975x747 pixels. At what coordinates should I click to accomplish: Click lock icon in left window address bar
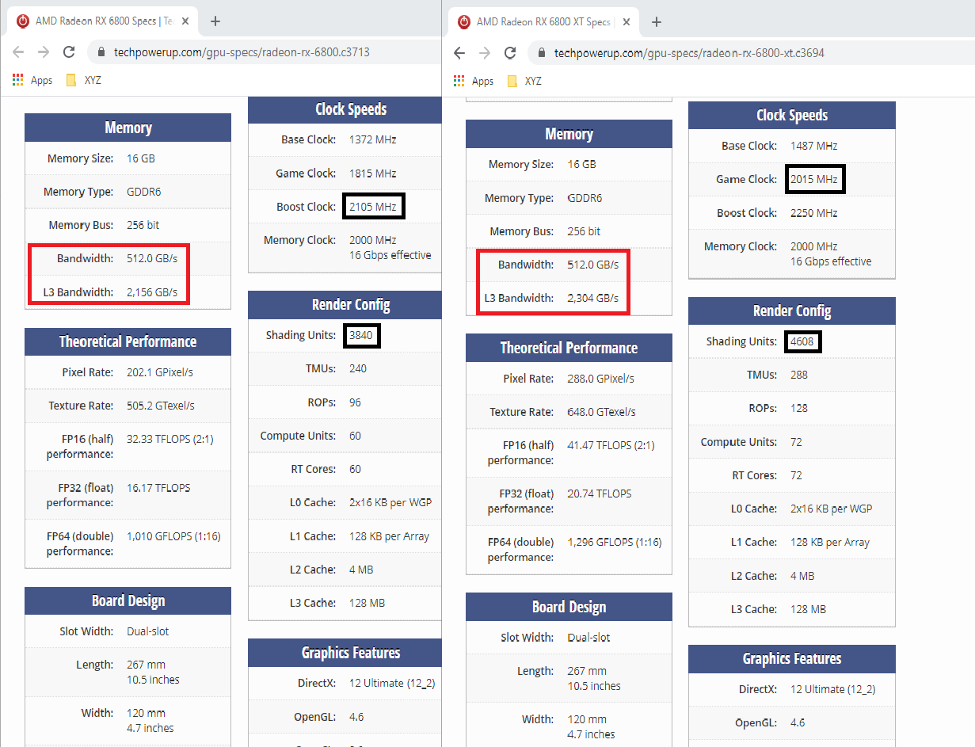tap(101, 52)
